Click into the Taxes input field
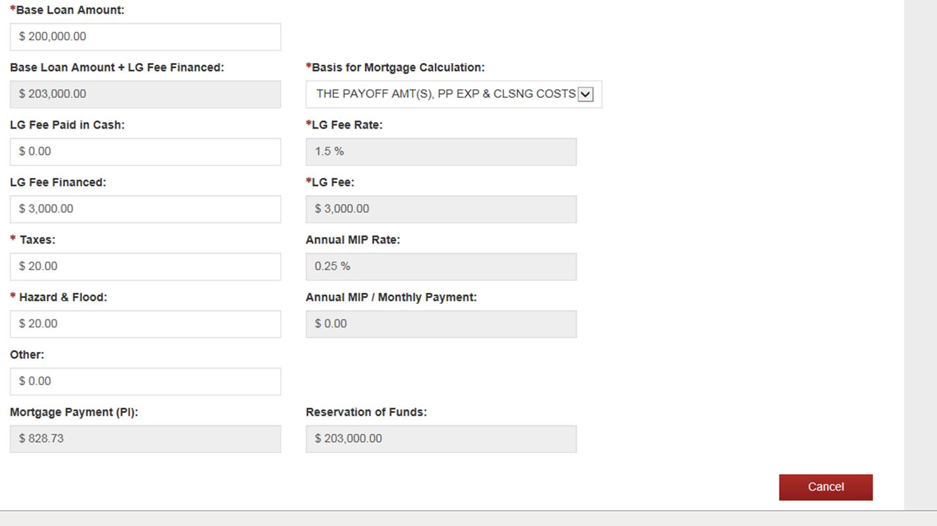The image size is (937, 526). click(x=145, y=267)
